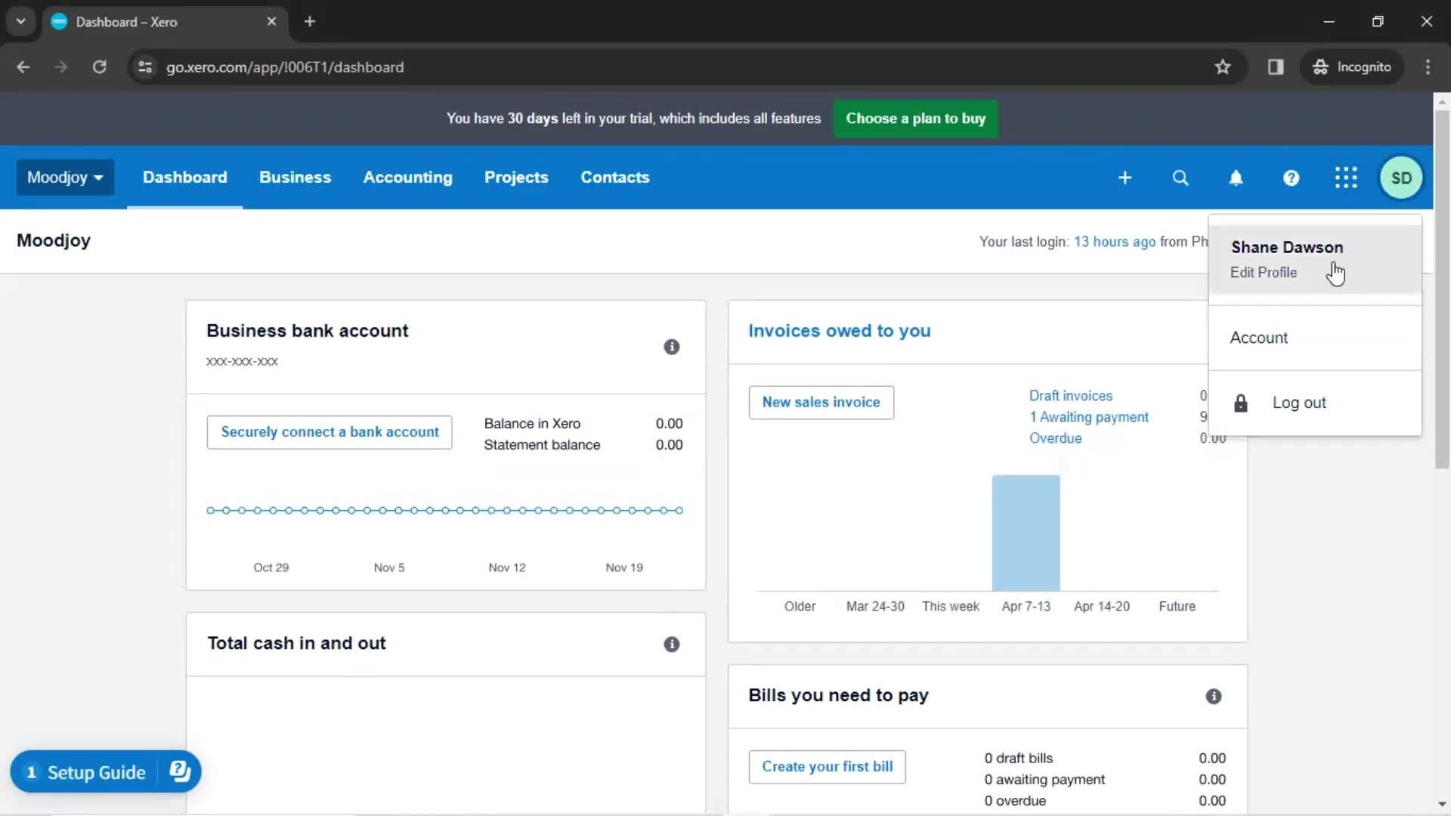Click the page vertical scrollbar
This screenshot has width=1451, height=816.
[1441, 290]
